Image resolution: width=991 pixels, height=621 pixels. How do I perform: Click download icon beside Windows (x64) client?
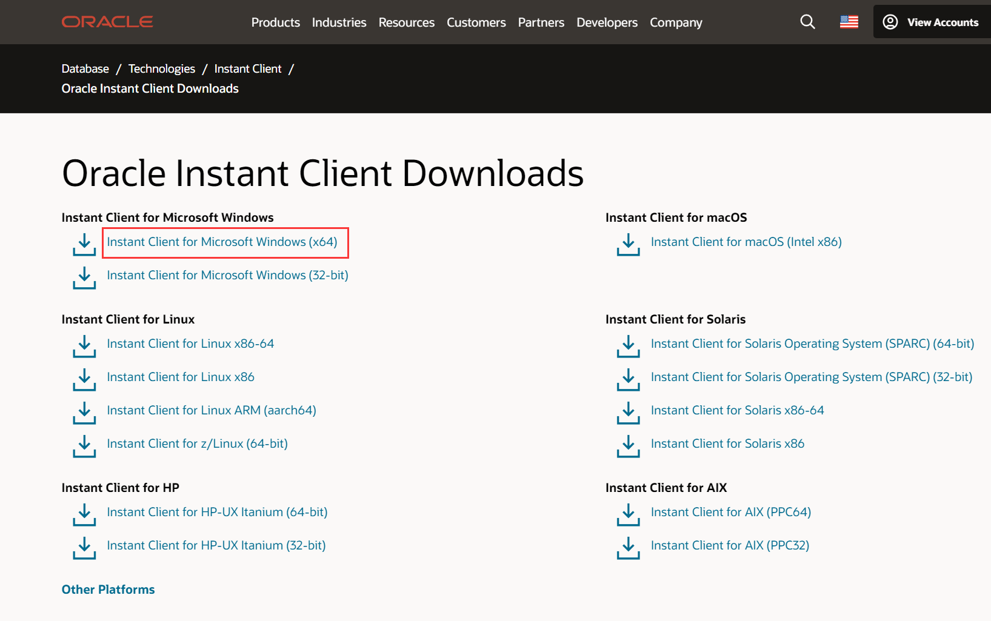point(84,245)
